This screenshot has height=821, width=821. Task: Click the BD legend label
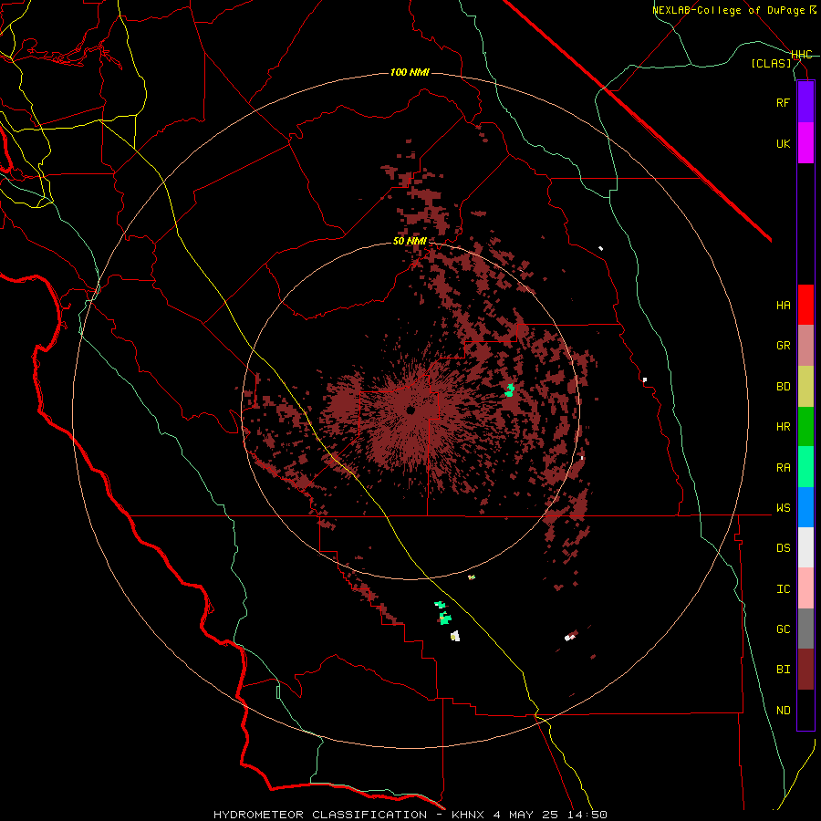783,387
